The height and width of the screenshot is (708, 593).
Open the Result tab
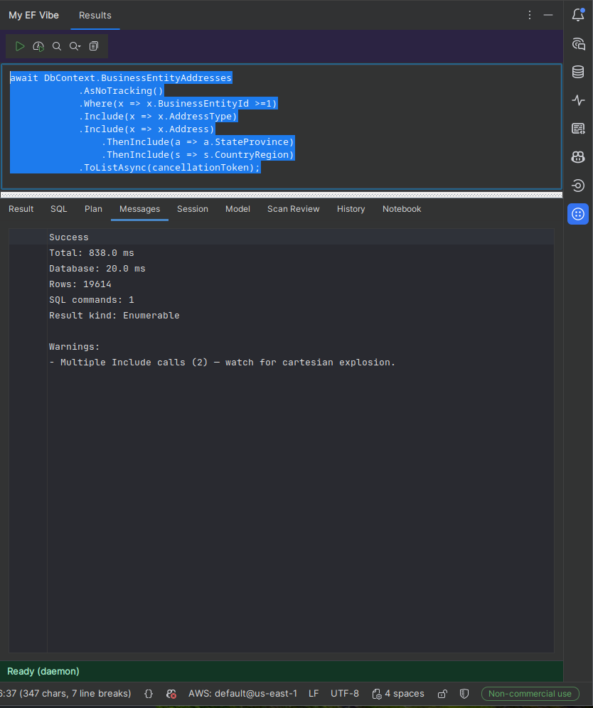(x=21, y=209)
